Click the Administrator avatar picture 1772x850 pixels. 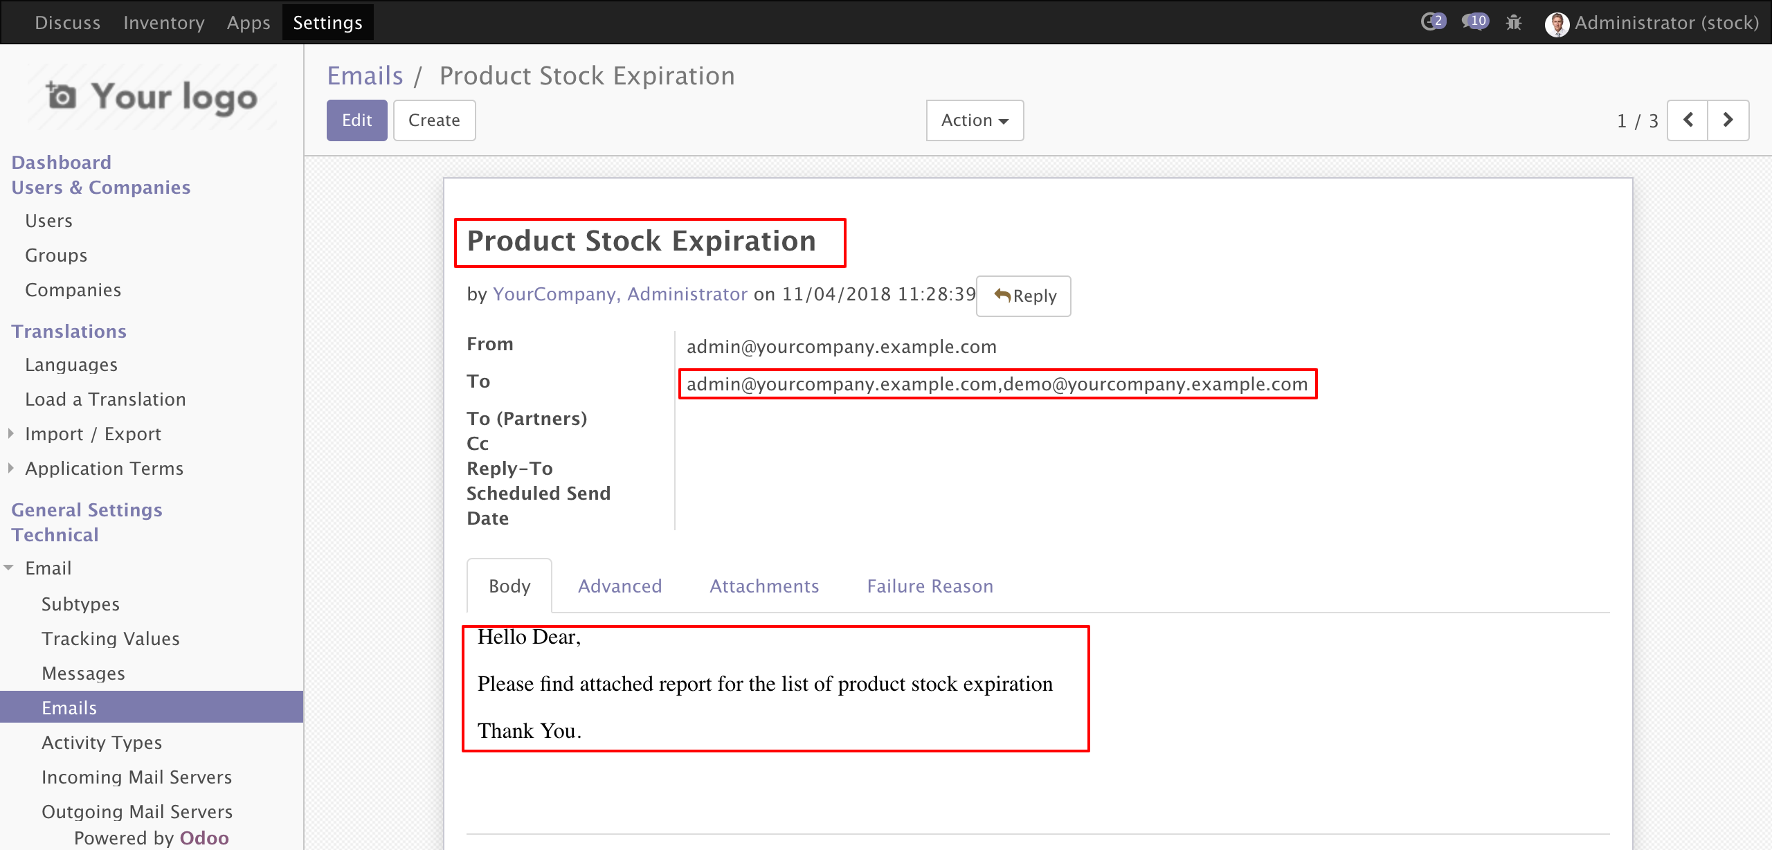coord(1557,24)
